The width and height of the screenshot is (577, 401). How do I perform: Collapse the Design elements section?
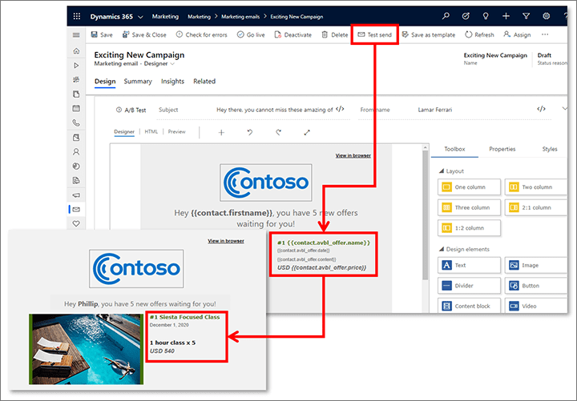[x=441, y=250]
